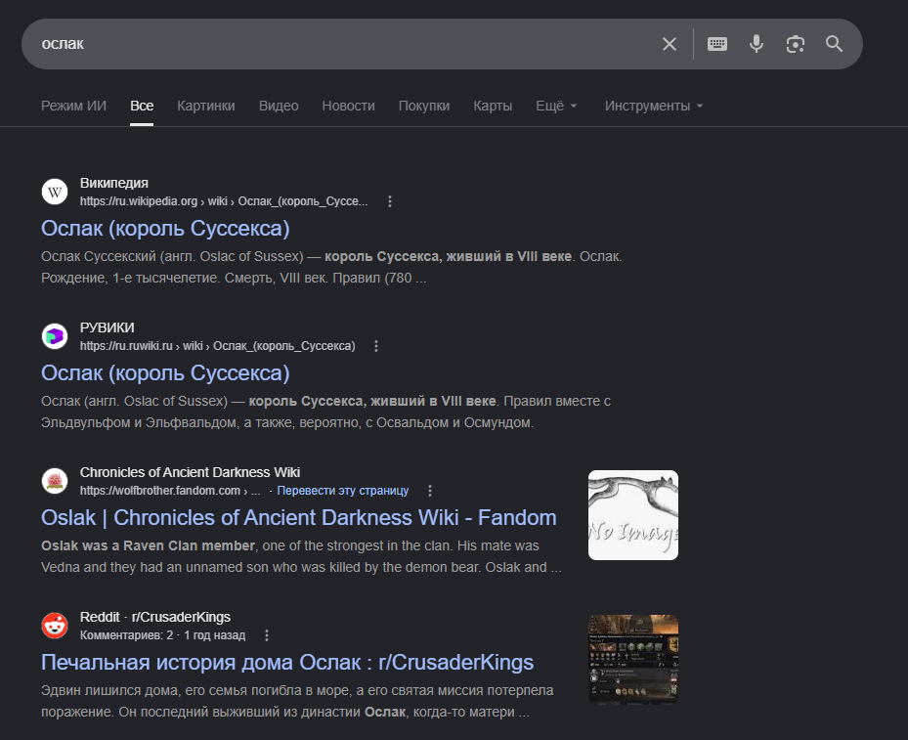The height and width of the screenshot is (740, 908).
Task: Click the ru.ruwiki.ru URL breadcrumb
Action: pyautogui.click(x=217, y=346)
